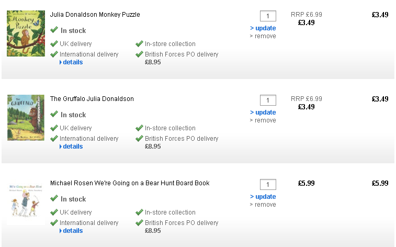The image size is (396, 247).
Task: Show delivery details for Bear Hunt book
Action: pos(72,231)
